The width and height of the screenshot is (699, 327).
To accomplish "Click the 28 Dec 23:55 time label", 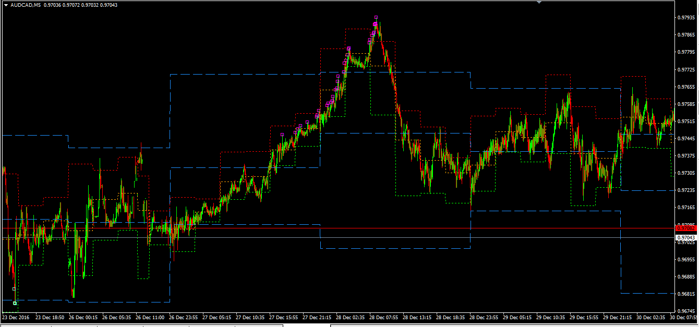I will [x=484, y=317].
